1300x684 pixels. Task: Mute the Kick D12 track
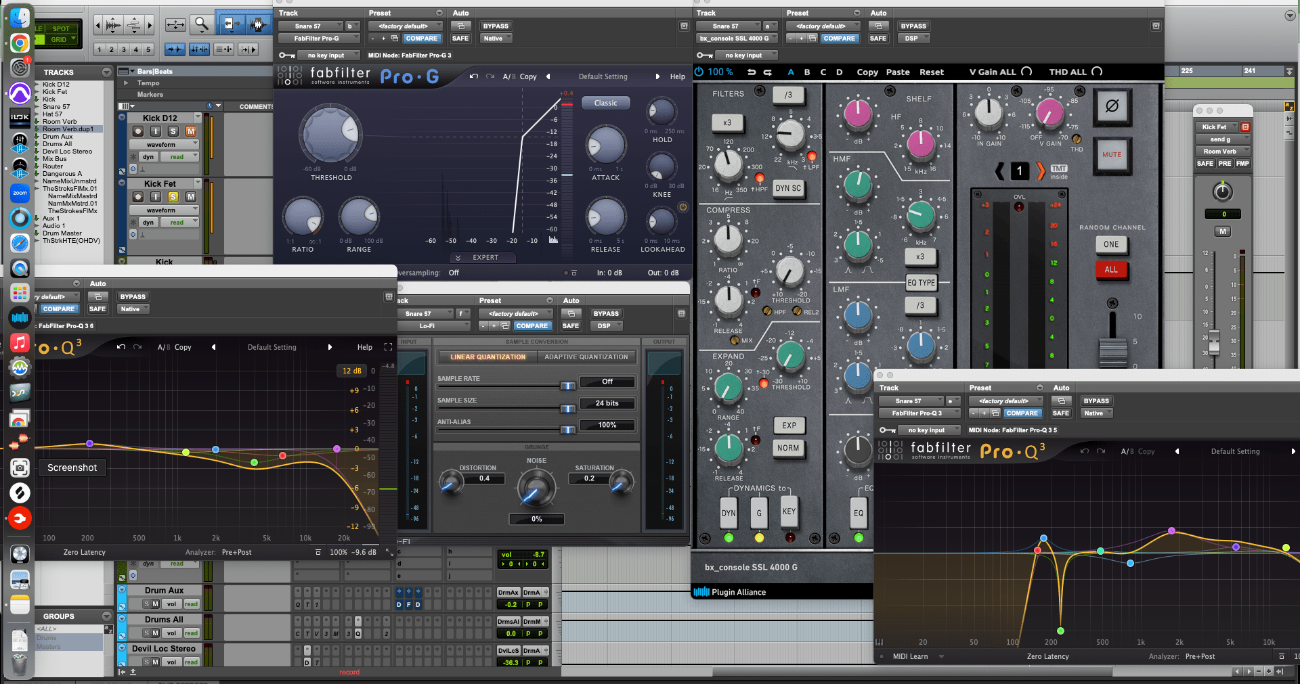(x=190, y=131)
